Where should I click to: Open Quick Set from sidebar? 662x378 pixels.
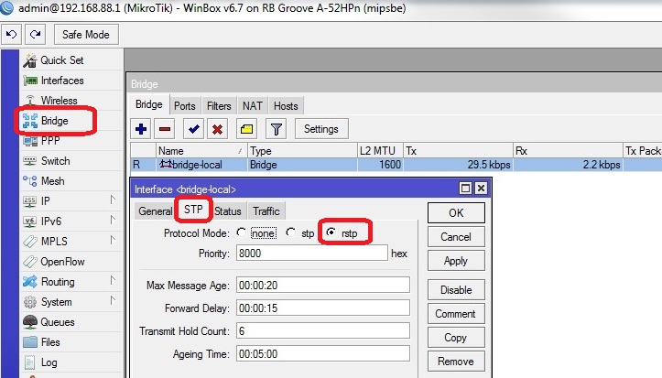(x=62, y=60)
